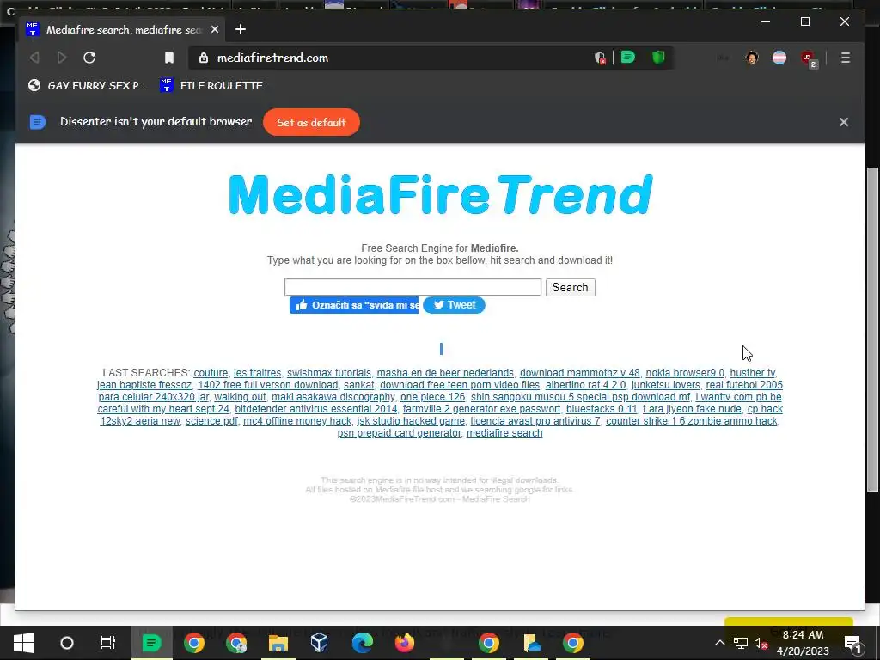Open the 'jsk studio hacked game' link
The height and width of the screenshot is (660, 880).
(411, 421)
